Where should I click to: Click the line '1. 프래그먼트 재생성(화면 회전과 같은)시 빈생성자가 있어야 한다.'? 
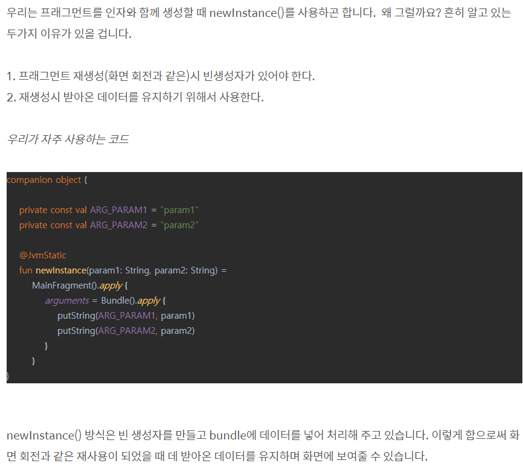point(161,76)
